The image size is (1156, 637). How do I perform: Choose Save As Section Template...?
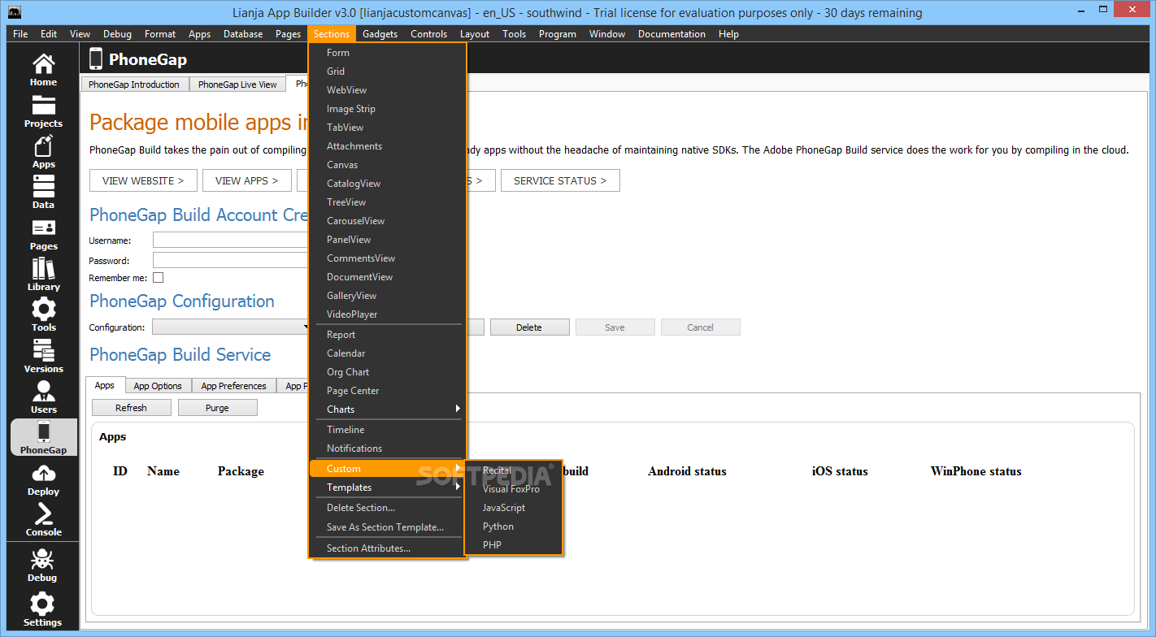pos(388,527)
